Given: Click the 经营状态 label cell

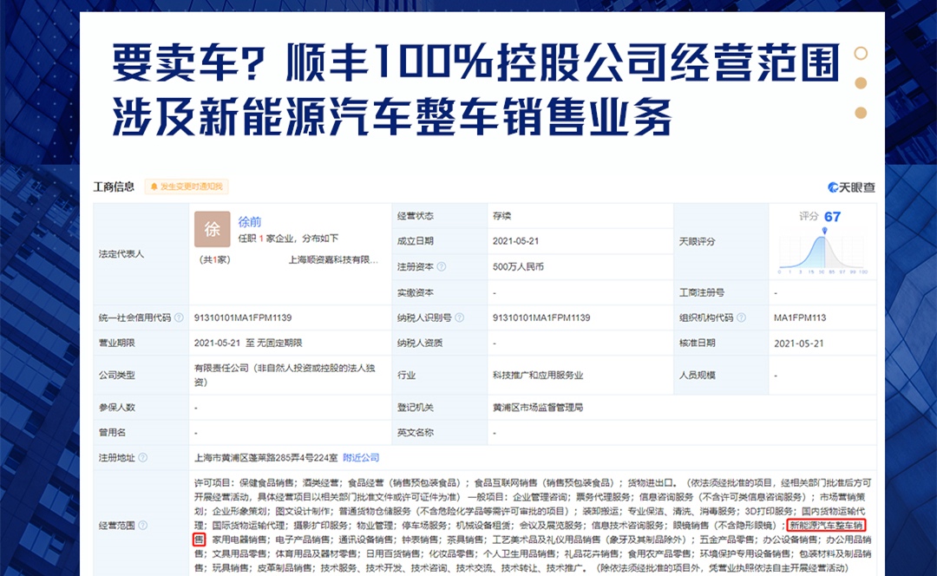Looking at the screenshot, I should (439, 216).
